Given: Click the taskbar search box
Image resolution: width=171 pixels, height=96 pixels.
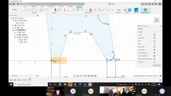Looking at the screenshot, I should click(x=30, y=84).
